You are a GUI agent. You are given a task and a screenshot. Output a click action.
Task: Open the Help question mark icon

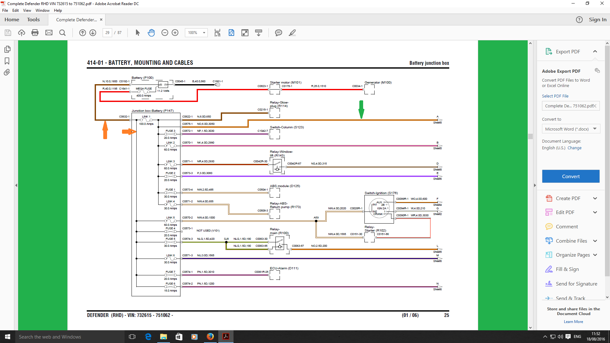pyautogui.click(x=579, y=20)
